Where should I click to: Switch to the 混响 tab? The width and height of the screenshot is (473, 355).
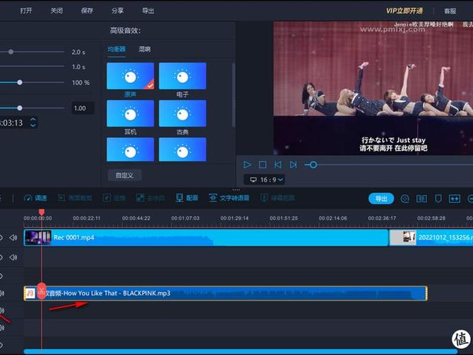point(144,49)
